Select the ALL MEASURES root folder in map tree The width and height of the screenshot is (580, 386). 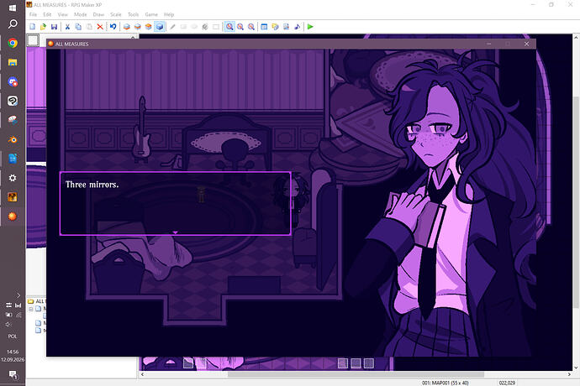tap(36, 301)
